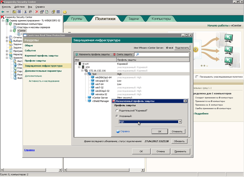Select the Указанный radio button

click(117, 116)
